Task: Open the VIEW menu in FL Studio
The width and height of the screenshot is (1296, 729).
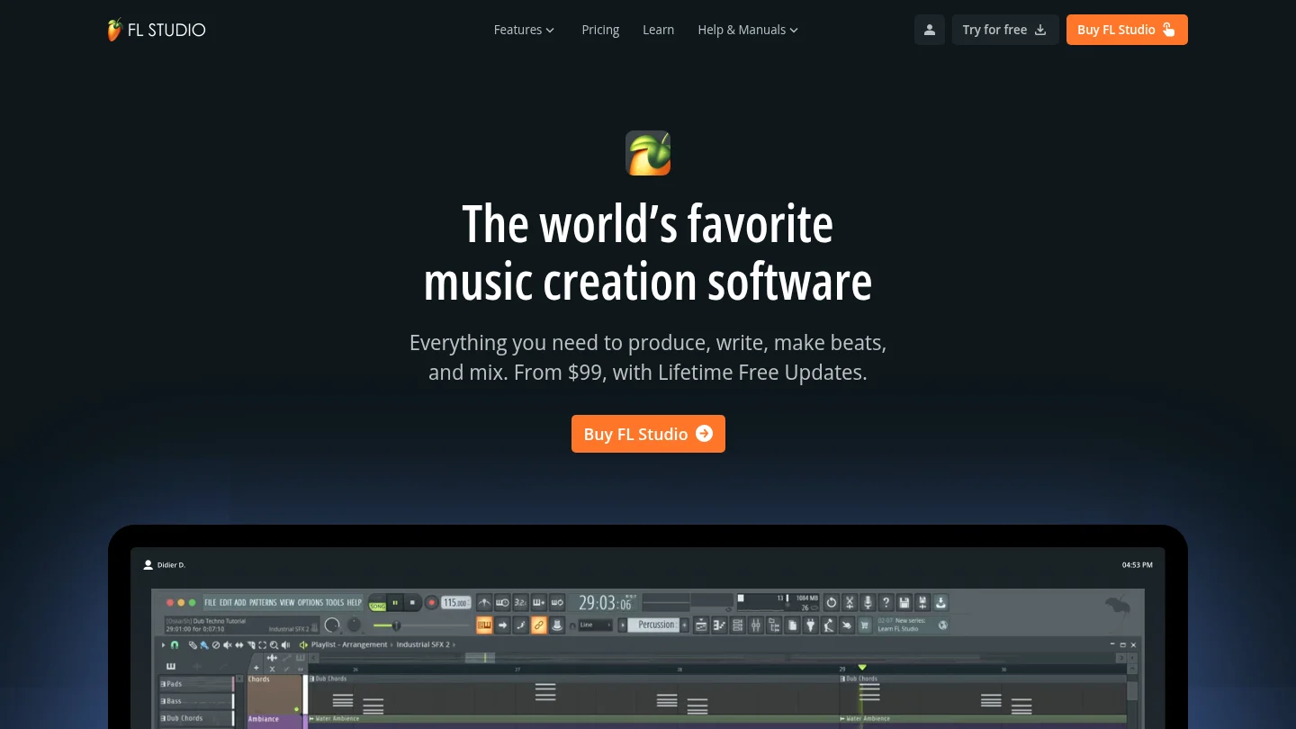Action: coord(287,602)
